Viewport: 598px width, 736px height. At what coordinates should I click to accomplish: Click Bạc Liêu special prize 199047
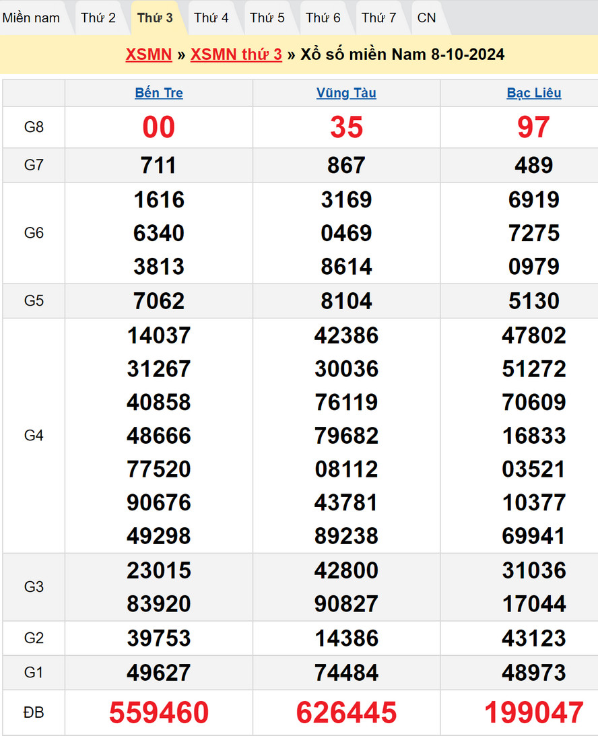(x=533, y=712)
